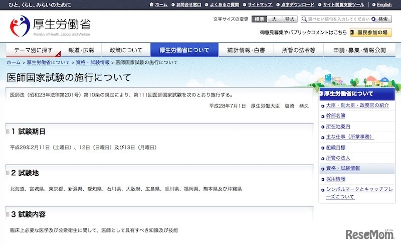The height and width of the screenshot is (246, 401).
Task: Click the magnifier icon in search box
Action: tap(304, 19)
